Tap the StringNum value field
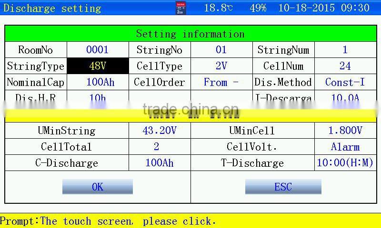381x228 pixels. (345, 50)
